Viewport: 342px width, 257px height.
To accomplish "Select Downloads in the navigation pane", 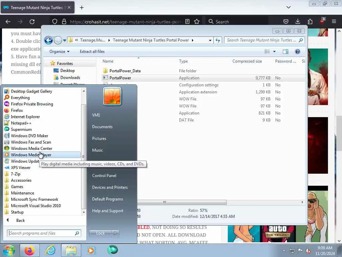I will point(70,78).
